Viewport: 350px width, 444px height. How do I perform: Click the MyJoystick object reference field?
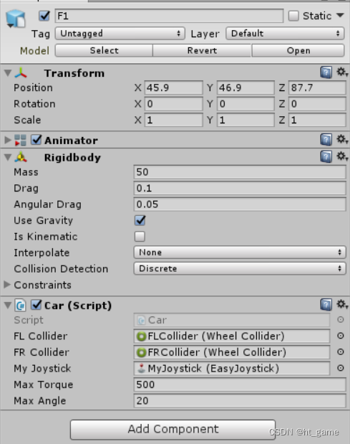tap(232, 369)
